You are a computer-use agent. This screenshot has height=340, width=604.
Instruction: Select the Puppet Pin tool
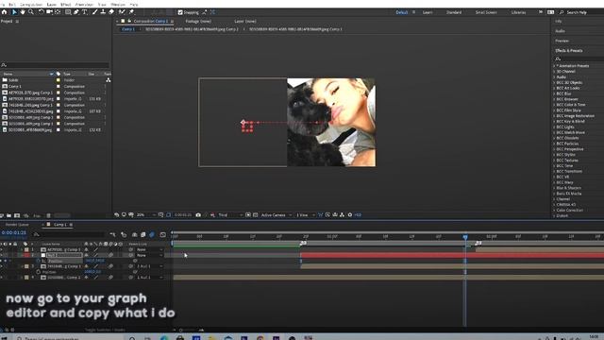[x=131, y=12]
